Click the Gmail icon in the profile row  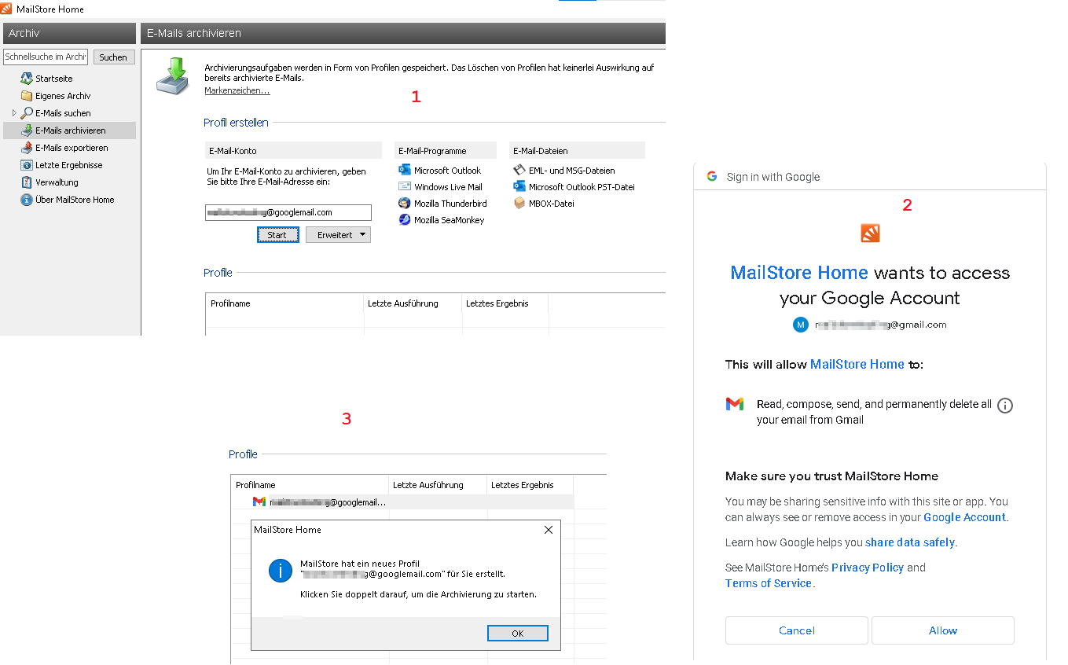point(259,502)
